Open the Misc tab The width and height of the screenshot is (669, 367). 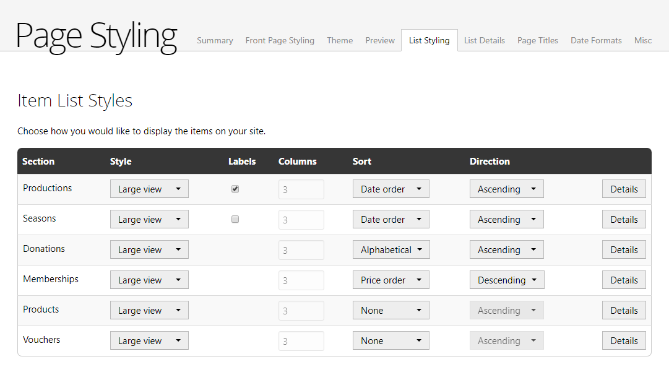point(643,40)
